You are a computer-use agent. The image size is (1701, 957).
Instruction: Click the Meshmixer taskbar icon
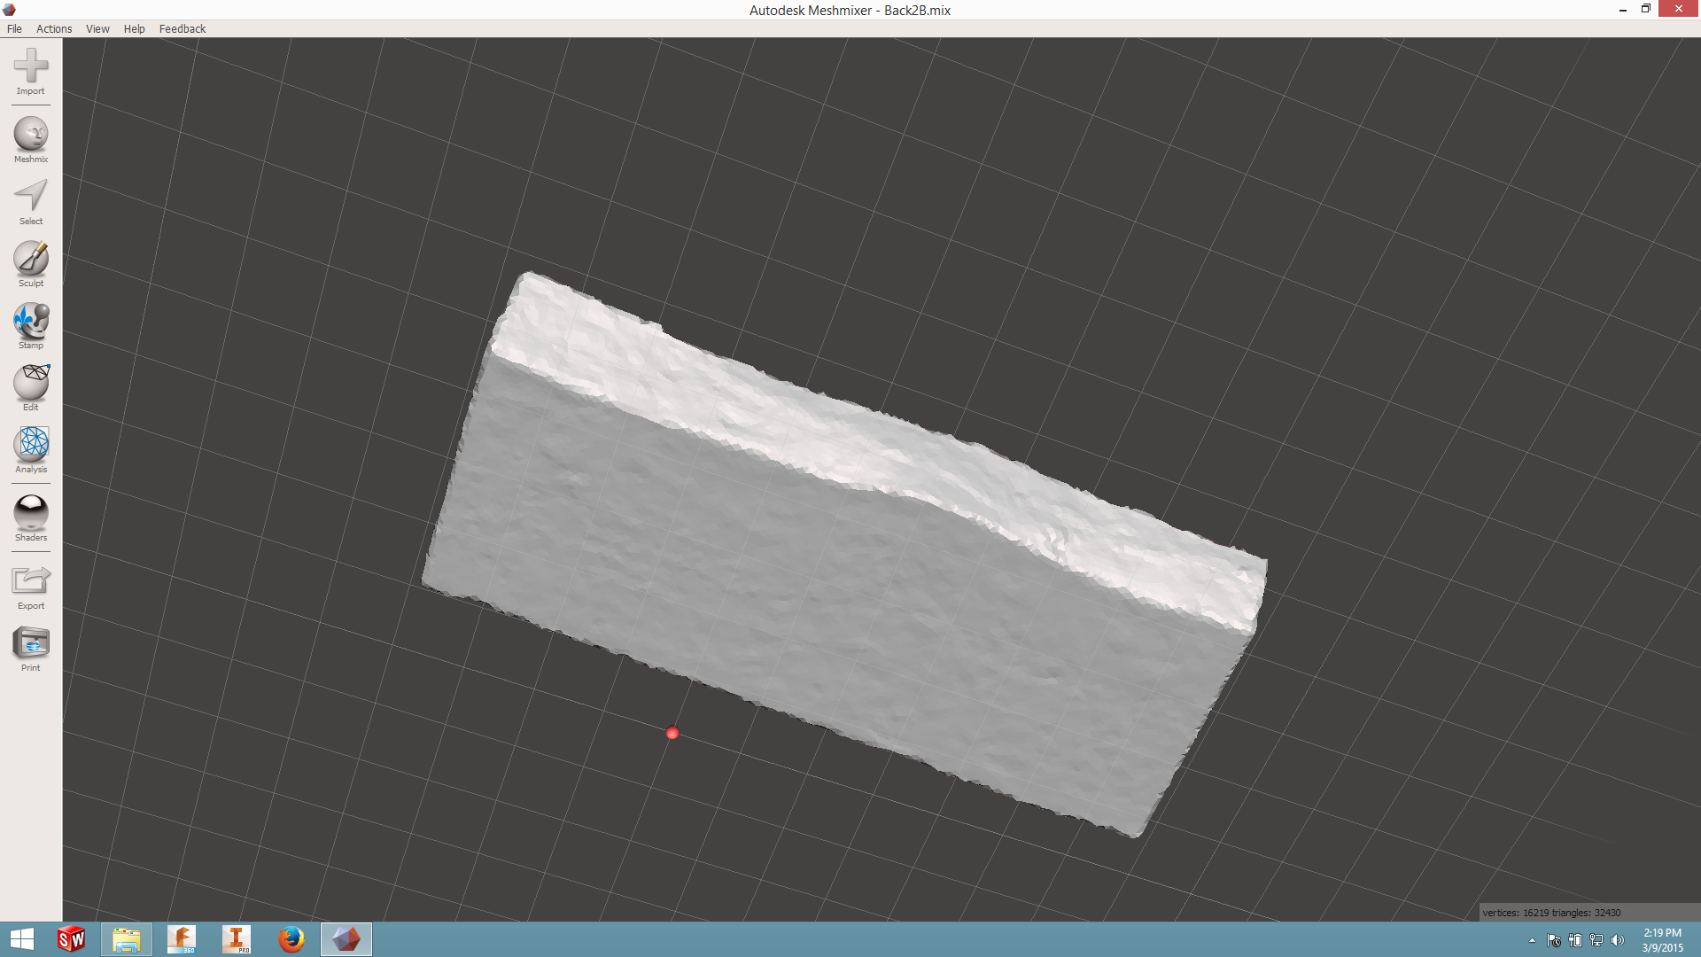[346, 939]
